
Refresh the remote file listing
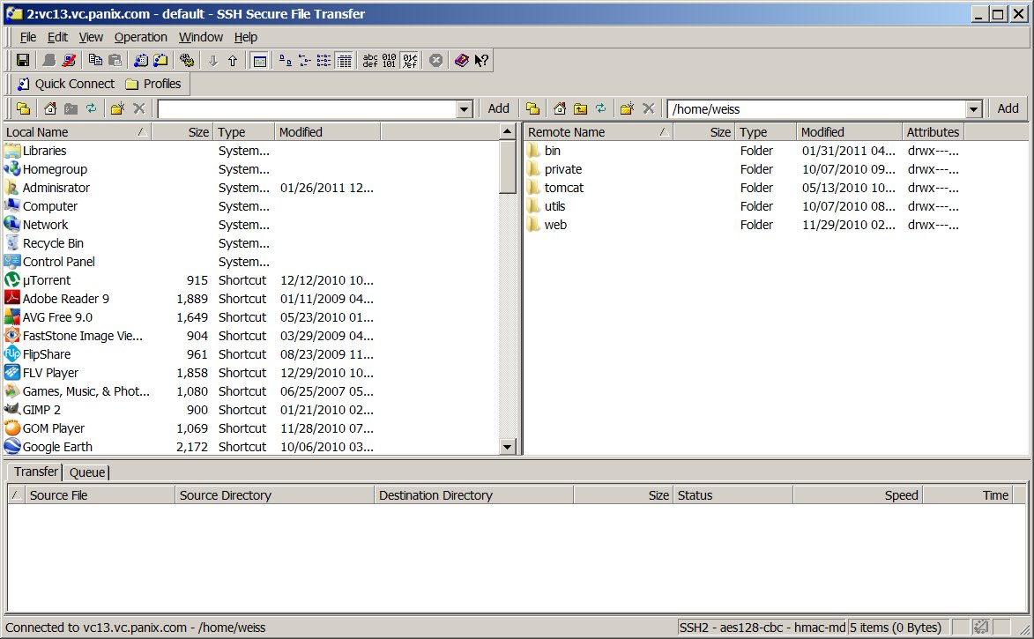pos(601,108)
